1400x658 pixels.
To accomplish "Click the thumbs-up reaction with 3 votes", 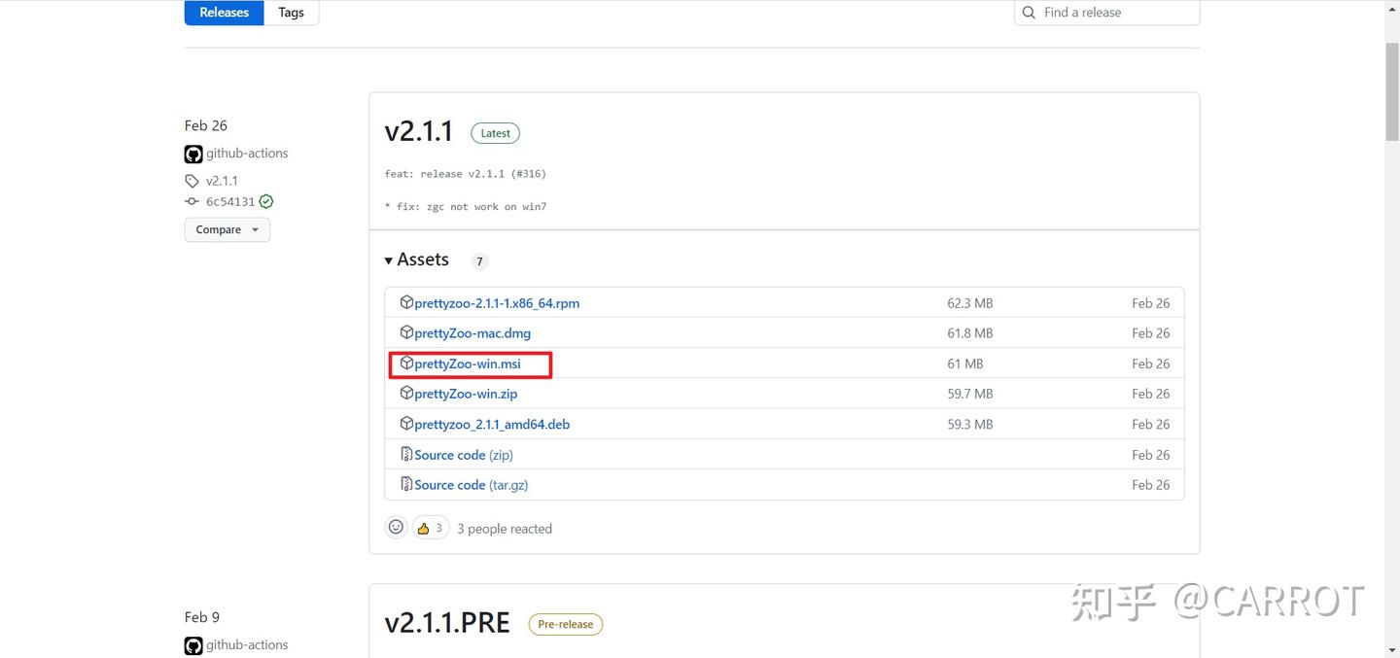I will (430, 528).
